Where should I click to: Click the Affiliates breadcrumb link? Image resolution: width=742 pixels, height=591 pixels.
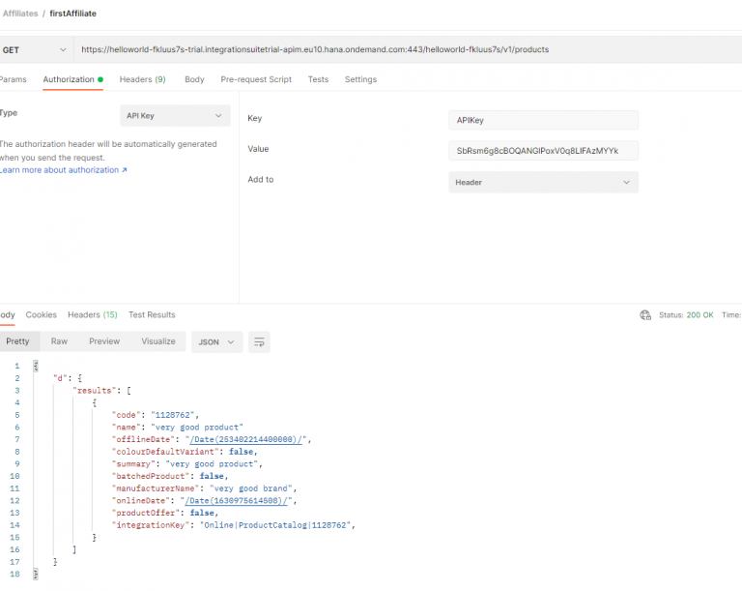20,14
